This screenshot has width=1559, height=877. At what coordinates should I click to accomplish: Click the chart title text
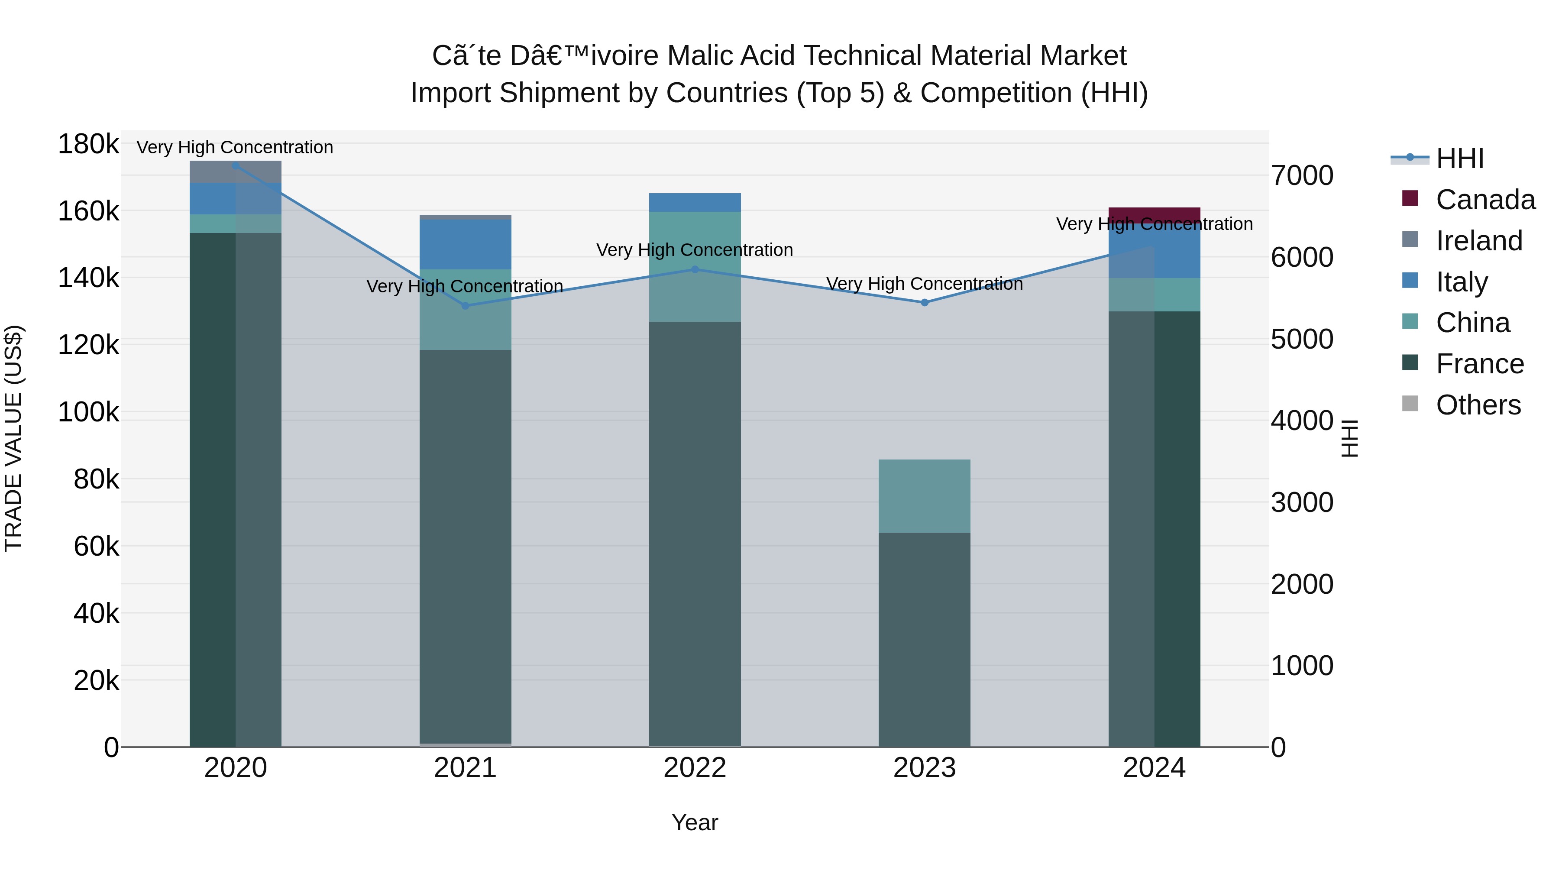(x=779, y=74)
